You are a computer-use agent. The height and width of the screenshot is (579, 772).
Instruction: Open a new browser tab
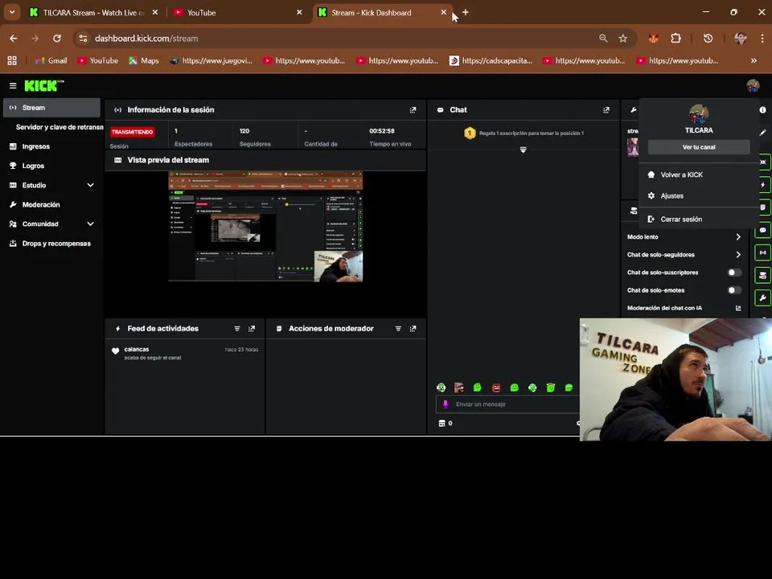click(x=466, y=12)
